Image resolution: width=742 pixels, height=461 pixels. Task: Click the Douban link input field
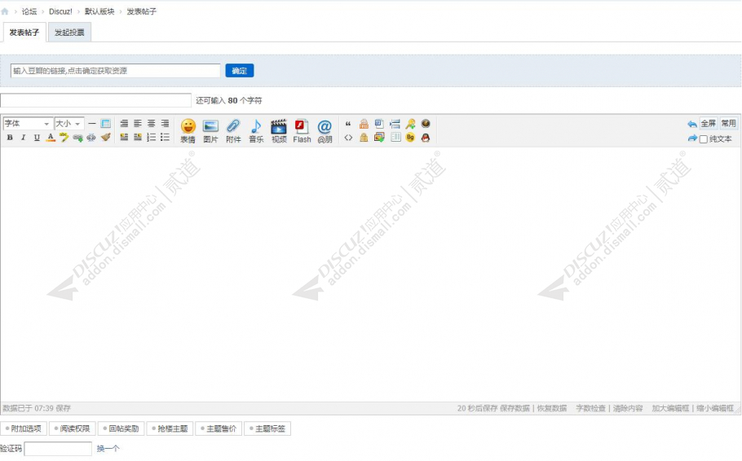click(116, 71)
